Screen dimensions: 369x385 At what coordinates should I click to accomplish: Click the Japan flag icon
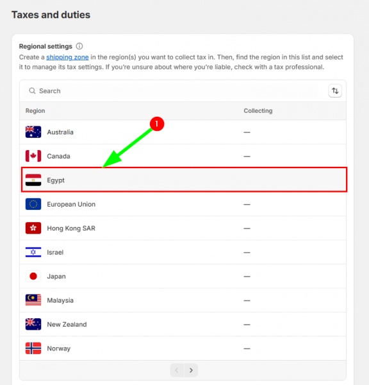(x=33, y=276)
